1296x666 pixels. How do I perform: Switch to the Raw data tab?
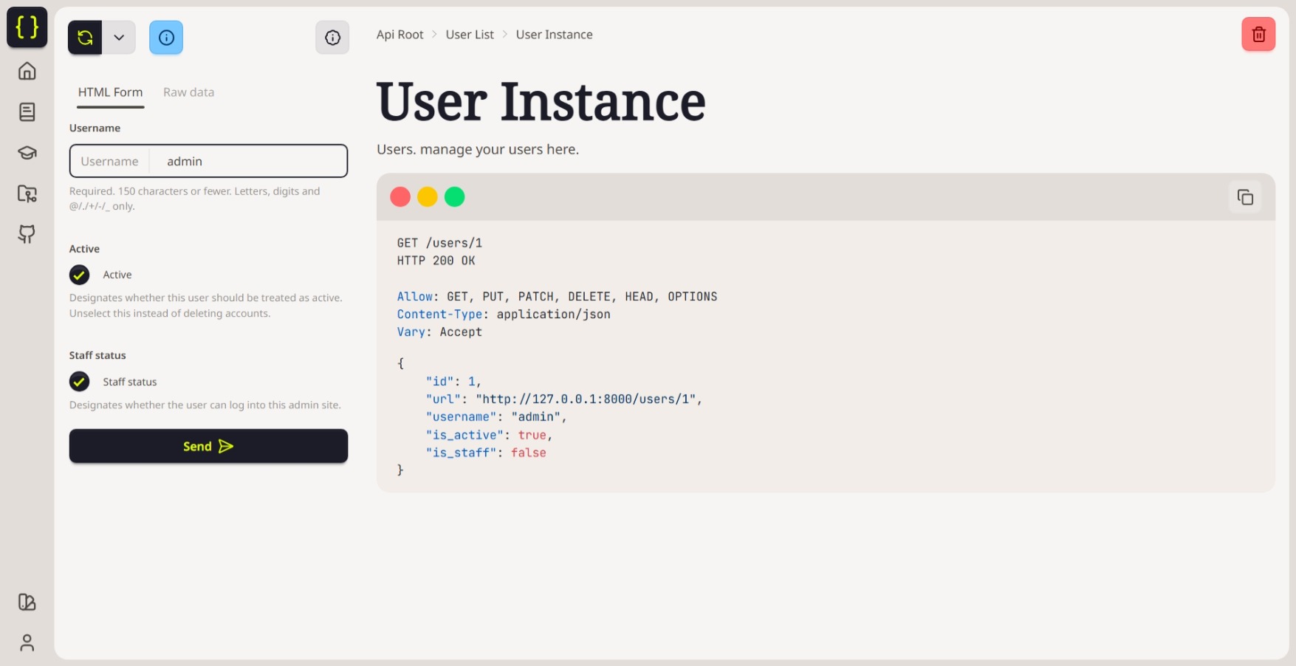(188, 92)
